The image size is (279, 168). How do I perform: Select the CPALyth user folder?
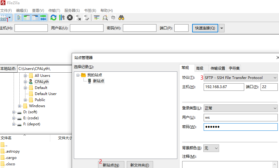[x=42, y=82]
